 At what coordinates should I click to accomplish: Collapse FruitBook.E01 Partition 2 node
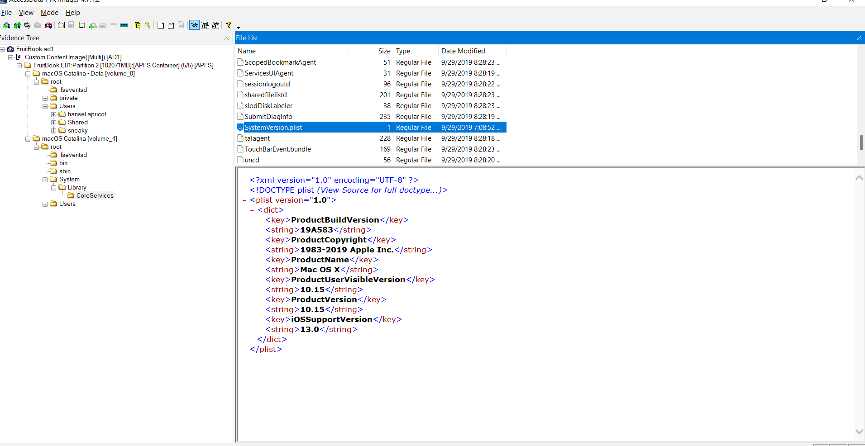pos(19,65)
